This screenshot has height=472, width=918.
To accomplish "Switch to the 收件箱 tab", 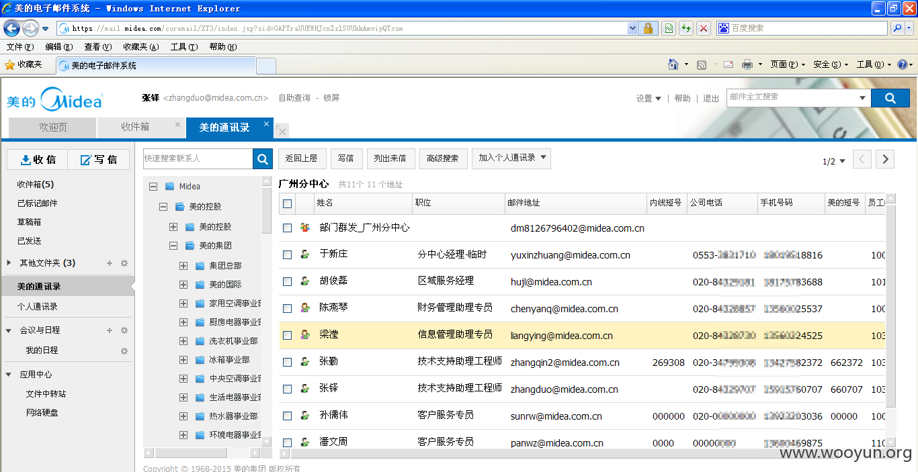I will (140, 128).
